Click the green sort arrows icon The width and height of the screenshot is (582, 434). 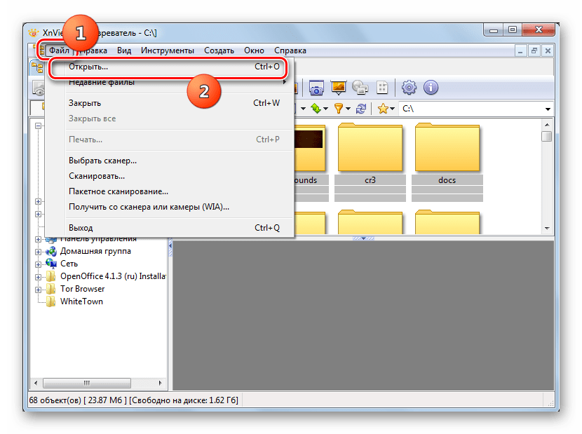316,109
